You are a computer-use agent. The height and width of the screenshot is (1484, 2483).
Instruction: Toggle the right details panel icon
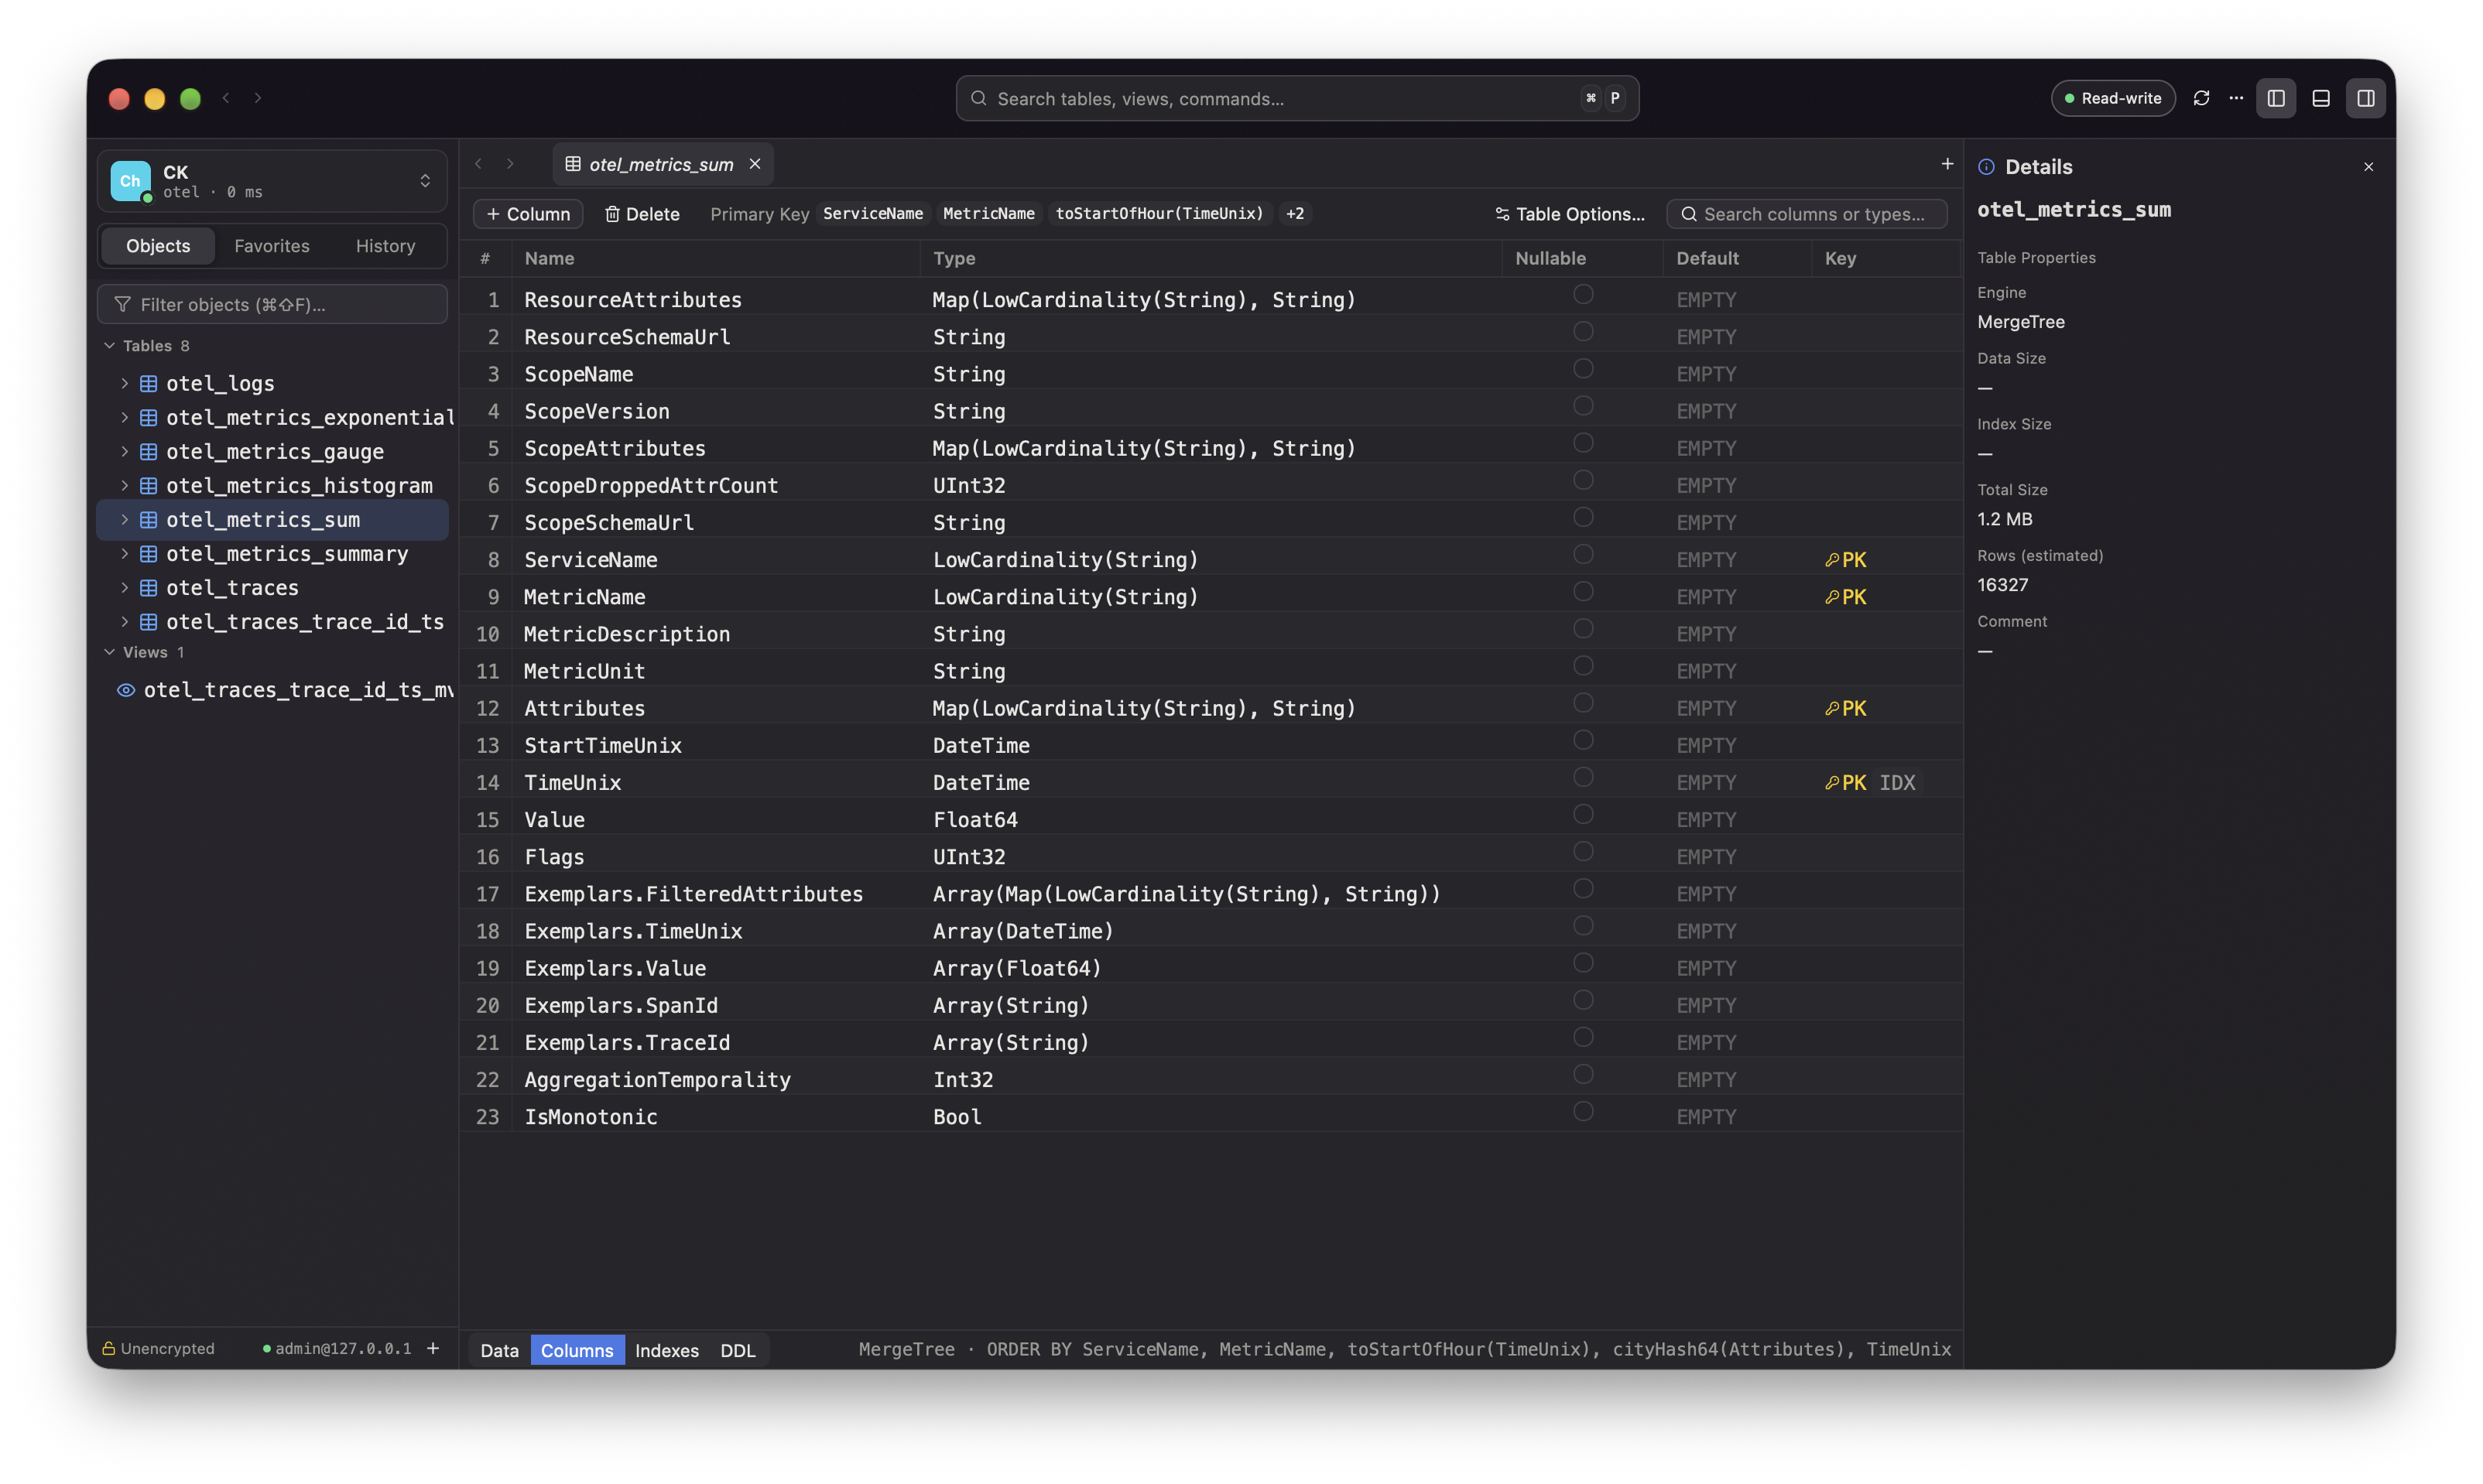coord(2366,98)
